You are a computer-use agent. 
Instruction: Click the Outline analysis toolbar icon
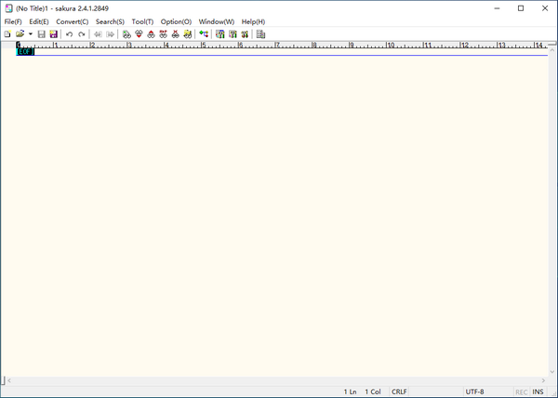260,34
